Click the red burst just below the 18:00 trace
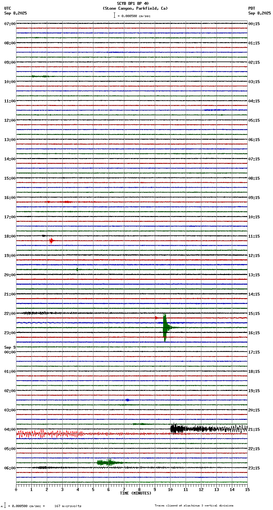Image resolution: width=273 pixels, height=510 pixels. pyautogui.click(x=51, y=241)
